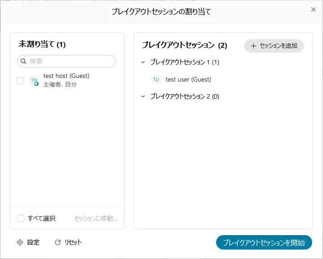Click the plus icon to add session
Screen dimensions: 323x259
253,46
